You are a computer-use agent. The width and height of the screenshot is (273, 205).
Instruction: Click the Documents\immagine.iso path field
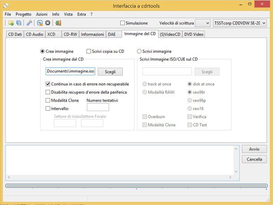70,72
